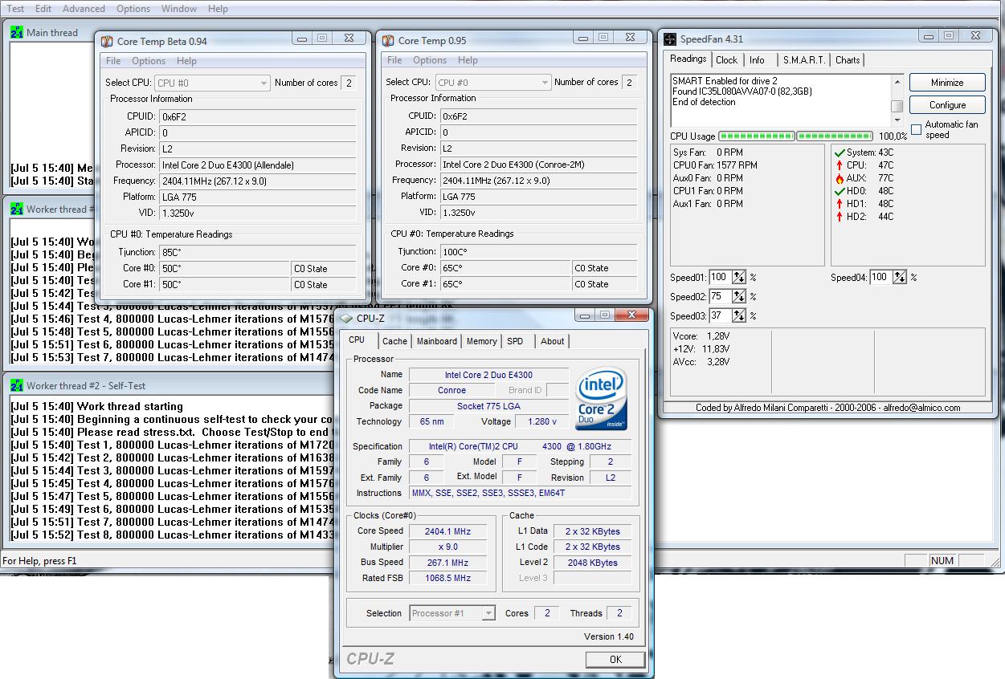The image size is (1005, 679).
Task: Click the Intel Core 2 Duo logo
Action: [x=603, y=399]
